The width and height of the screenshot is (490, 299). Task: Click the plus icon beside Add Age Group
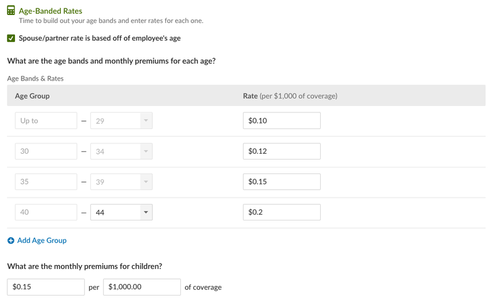click(11, 241)
